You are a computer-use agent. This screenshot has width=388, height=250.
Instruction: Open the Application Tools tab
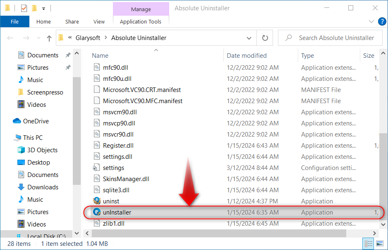click(x=141, y=21)
